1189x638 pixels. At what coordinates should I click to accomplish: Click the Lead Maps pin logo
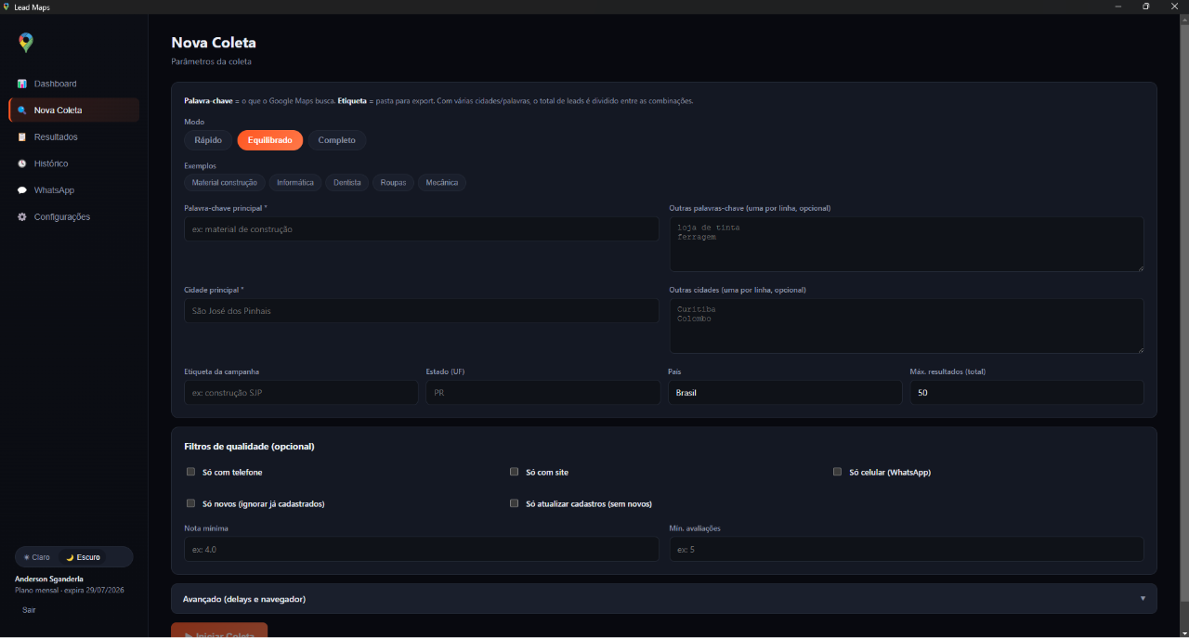click(26, 43)
